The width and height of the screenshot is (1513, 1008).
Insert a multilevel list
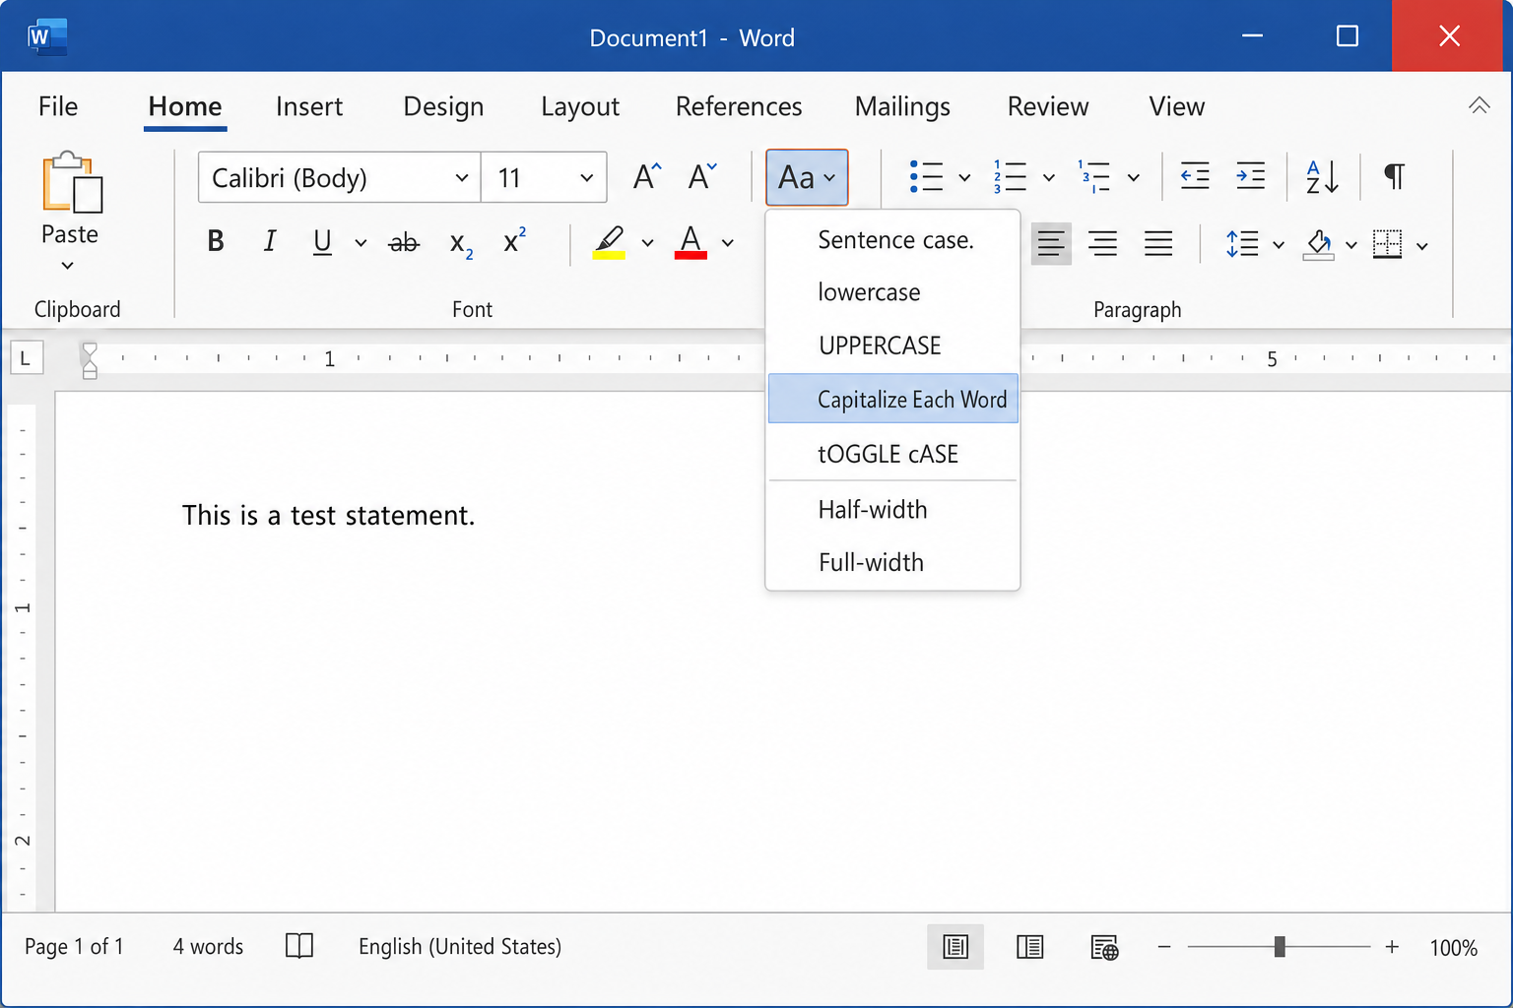(x=1093, y=177)
